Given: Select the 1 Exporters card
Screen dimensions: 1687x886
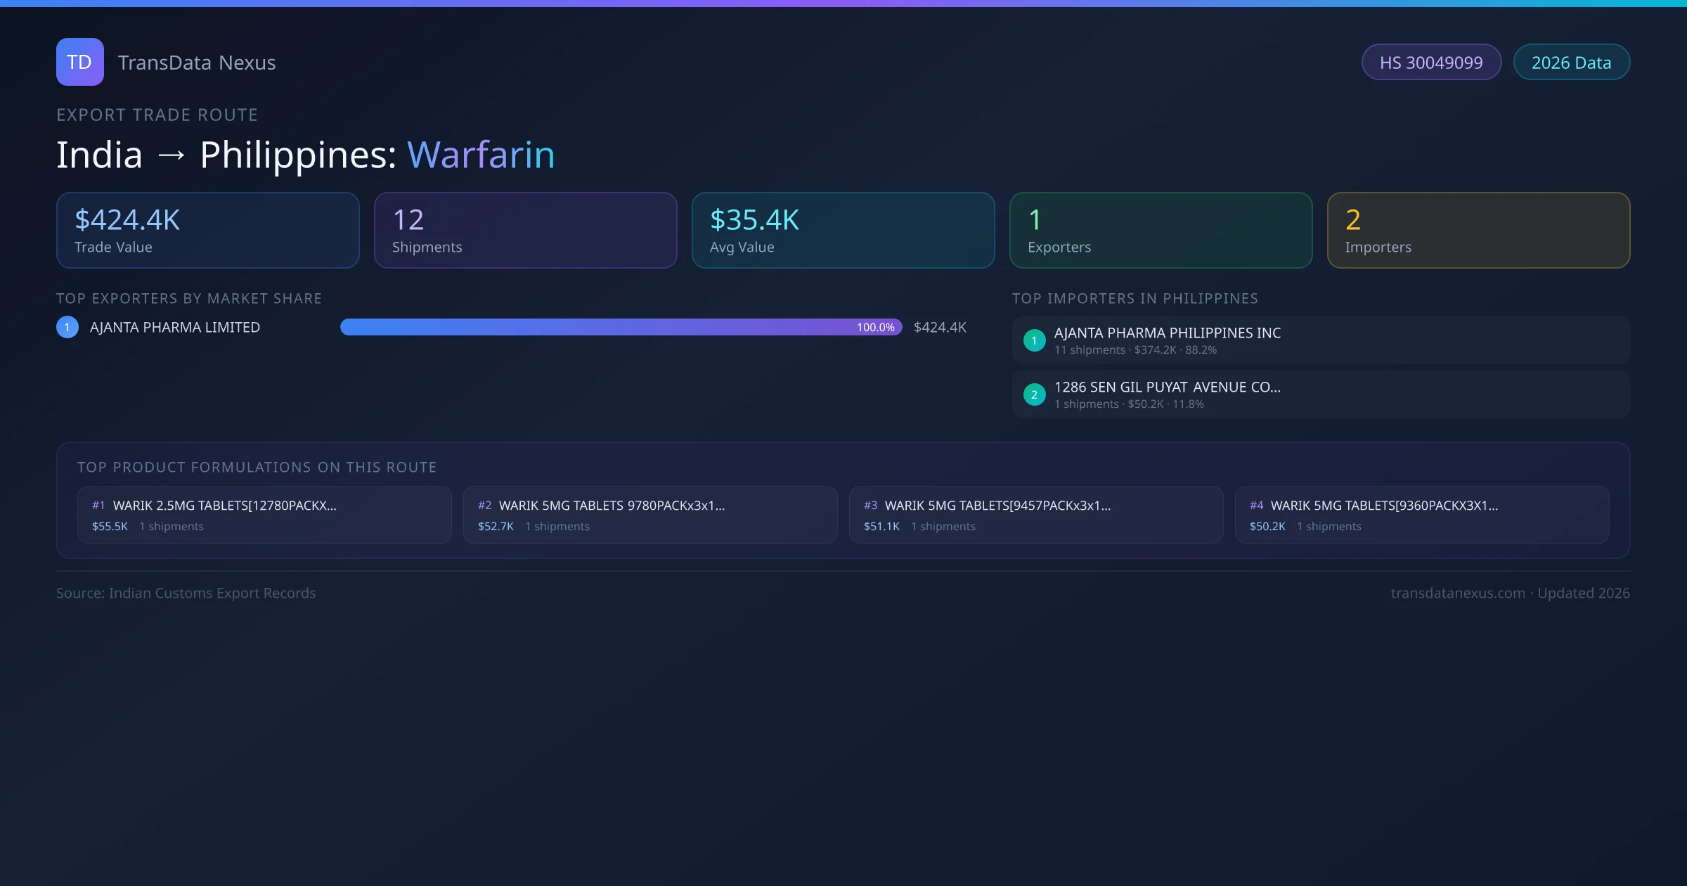Looking at the screenshot, I should 1161,231.
